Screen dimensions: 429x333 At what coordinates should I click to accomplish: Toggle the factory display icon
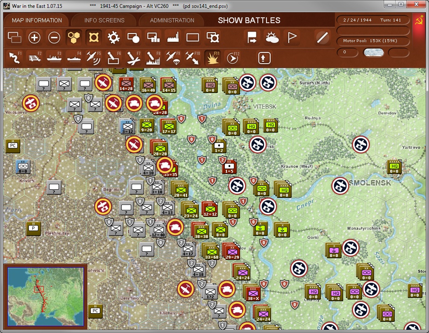coord(173,38)
